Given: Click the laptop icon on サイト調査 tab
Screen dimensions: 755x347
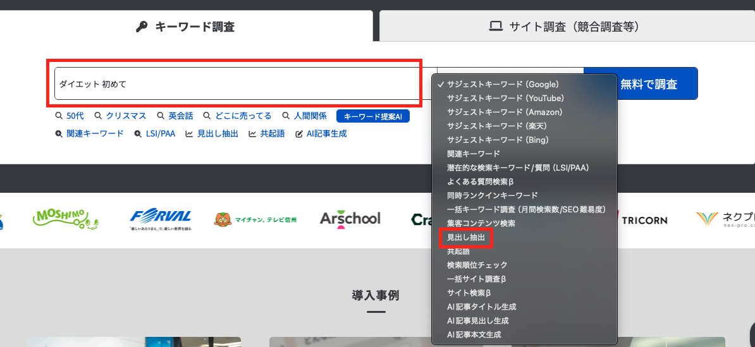Looking at the screenshot, I should (496, 27).
